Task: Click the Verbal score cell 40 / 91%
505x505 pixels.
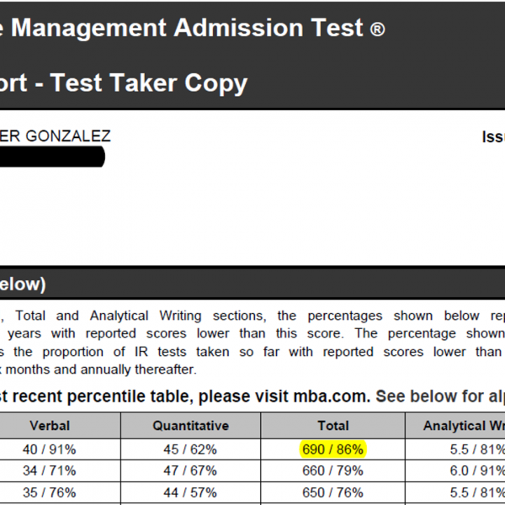Action: click(50, 449)
